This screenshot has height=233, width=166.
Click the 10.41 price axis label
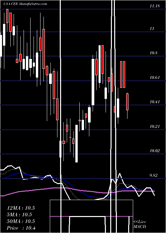point(155,102)
